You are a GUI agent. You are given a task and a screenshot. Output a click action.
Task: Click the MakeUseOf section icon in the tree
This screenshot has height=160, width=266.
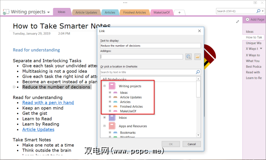(x=116, y=111)
